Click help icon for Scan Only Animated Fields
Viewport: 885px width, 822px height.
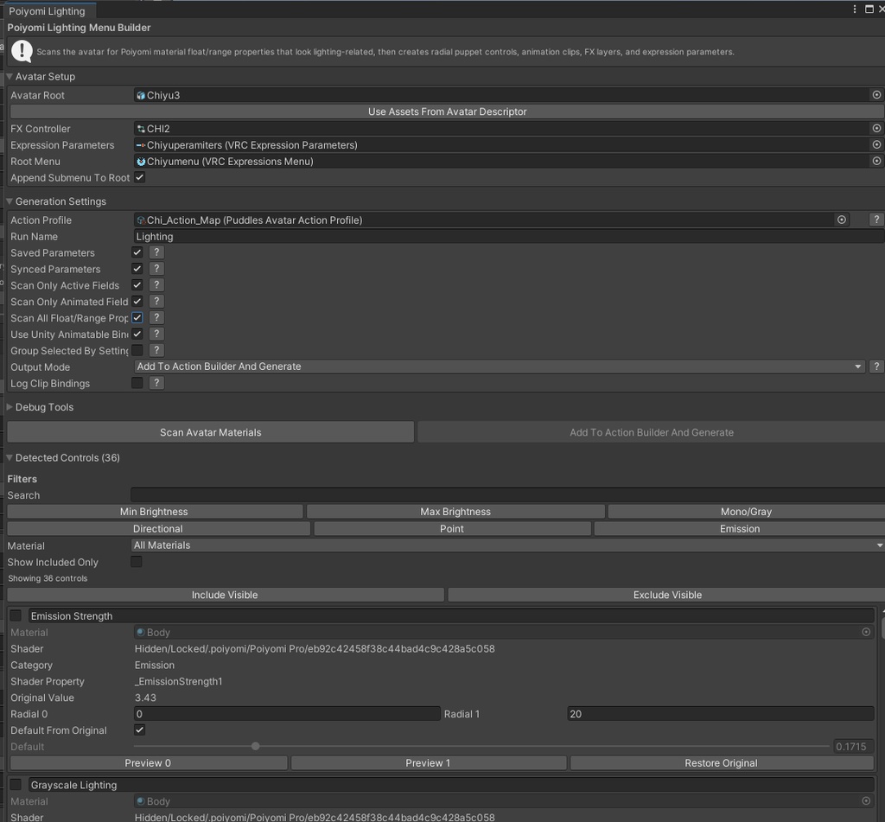pyautogui.click(x=156, y=302)
